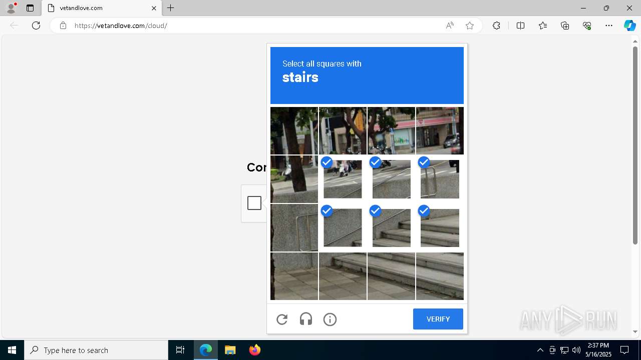641x360 pixels.
Task: Open the tab actions menu icon
Action: [x=30, y=8]
